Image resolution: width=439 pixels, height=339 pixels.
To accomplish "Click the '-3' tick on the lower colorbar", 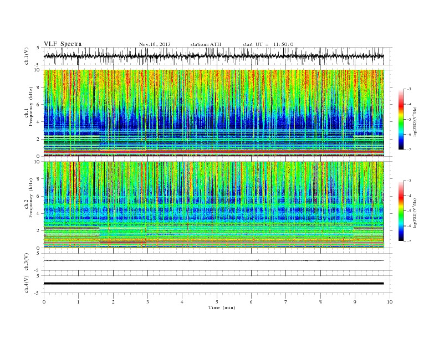I will pos(409,181).
